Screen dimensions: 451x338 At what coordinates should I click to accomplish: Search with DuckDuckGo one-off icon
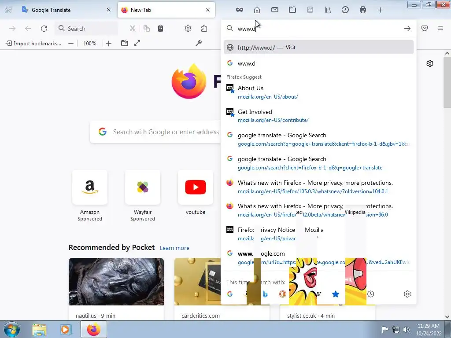(x=282, y=294)
